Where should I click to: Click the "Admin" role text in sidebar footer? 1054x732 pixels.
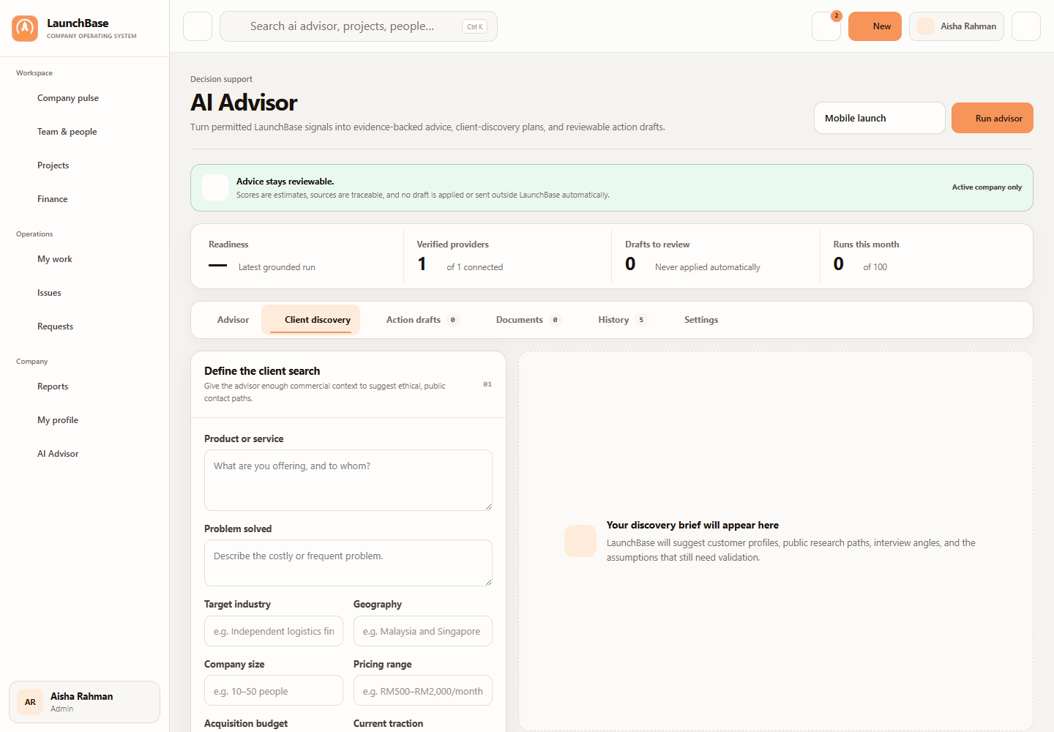pos(62,709)
